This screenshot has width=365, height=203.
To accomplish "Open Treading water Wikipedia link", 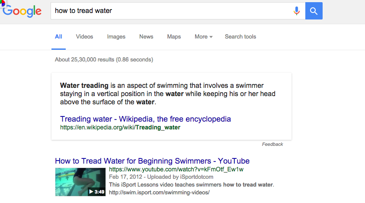I will point(145,119).
